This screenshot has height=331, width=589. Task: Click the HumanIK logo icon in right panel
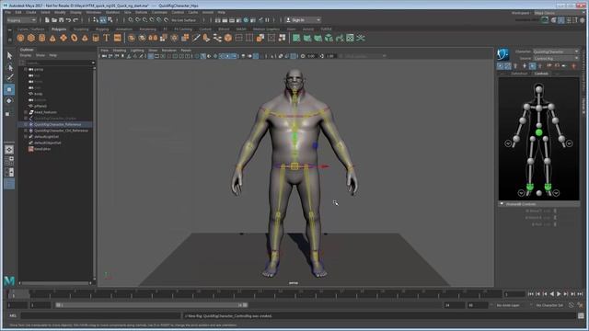pyautogui.click(x=503, y=54)
